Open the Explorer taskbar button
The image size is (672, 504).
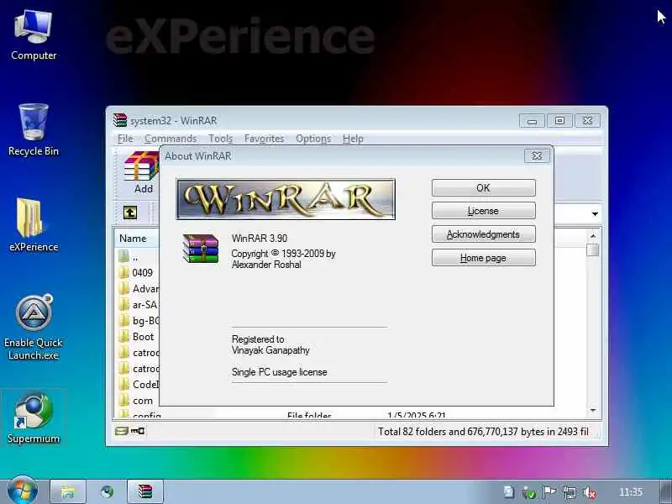click(68, 491)
